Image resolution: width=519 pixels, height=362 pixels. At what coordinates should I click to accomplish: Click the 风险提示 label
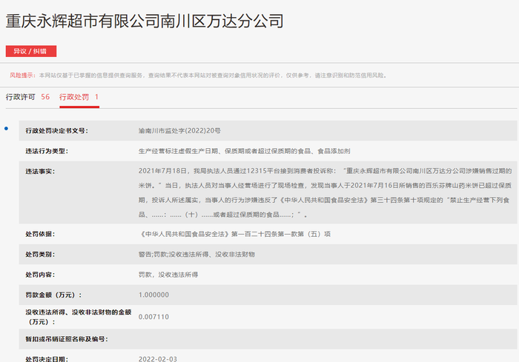coord(22,76)
